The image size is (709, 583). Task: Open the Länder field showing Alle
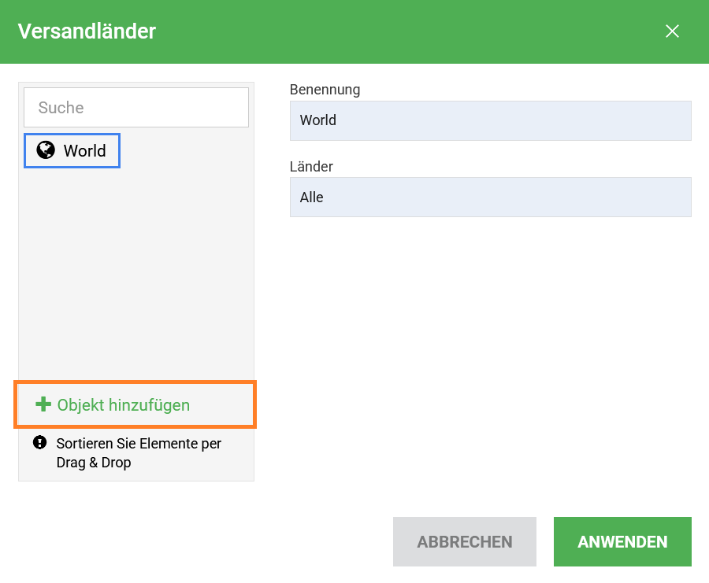coord(490,197)
